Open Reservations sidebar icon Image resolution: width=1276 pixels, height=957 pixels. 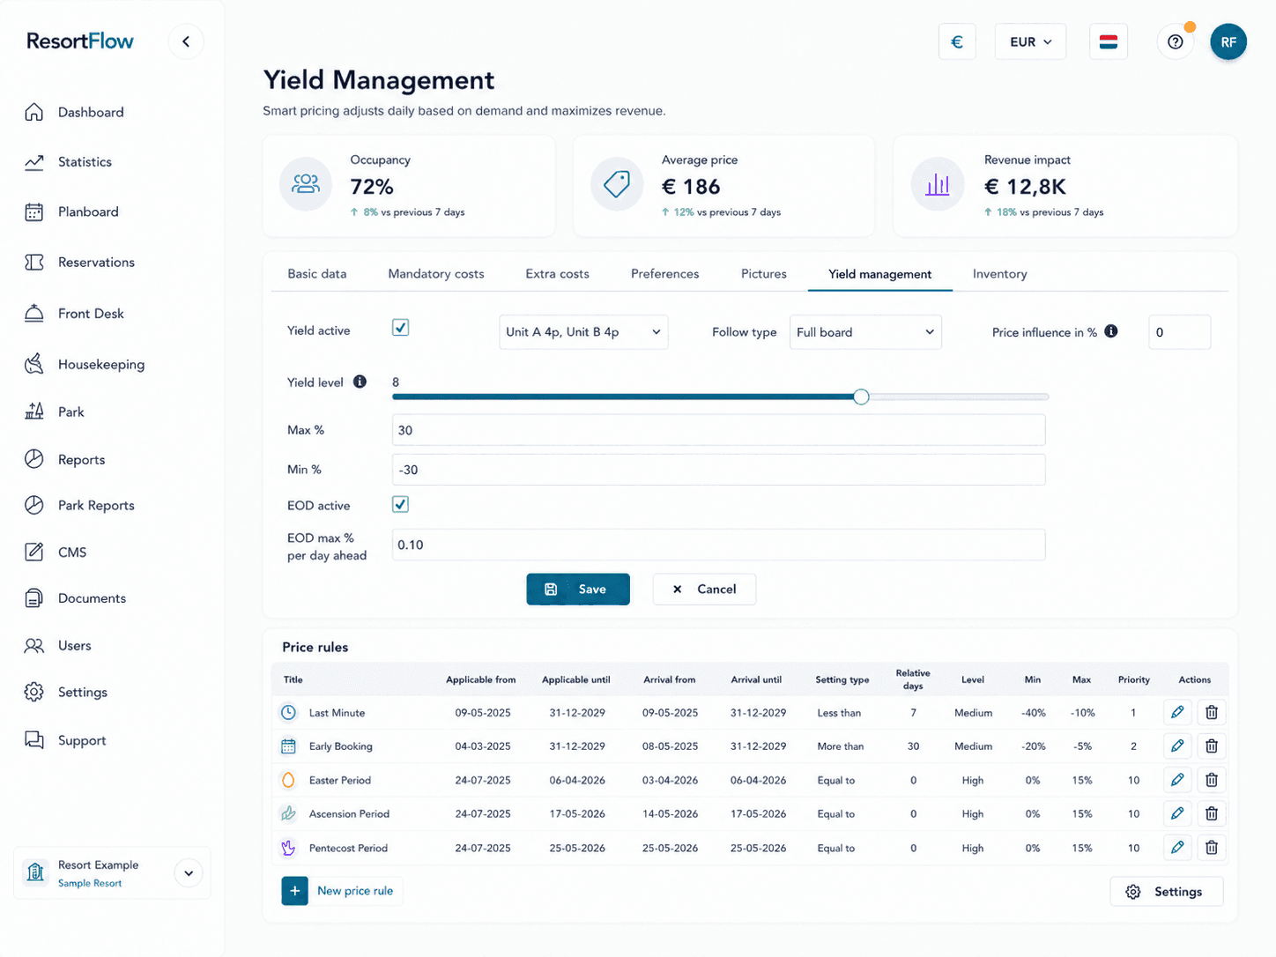34,263
